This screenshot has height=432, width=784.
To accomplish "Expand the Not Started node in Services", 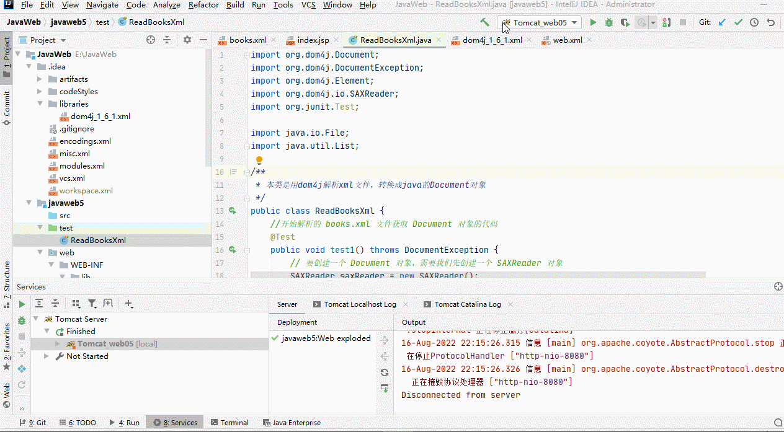I will click(47, 356).
